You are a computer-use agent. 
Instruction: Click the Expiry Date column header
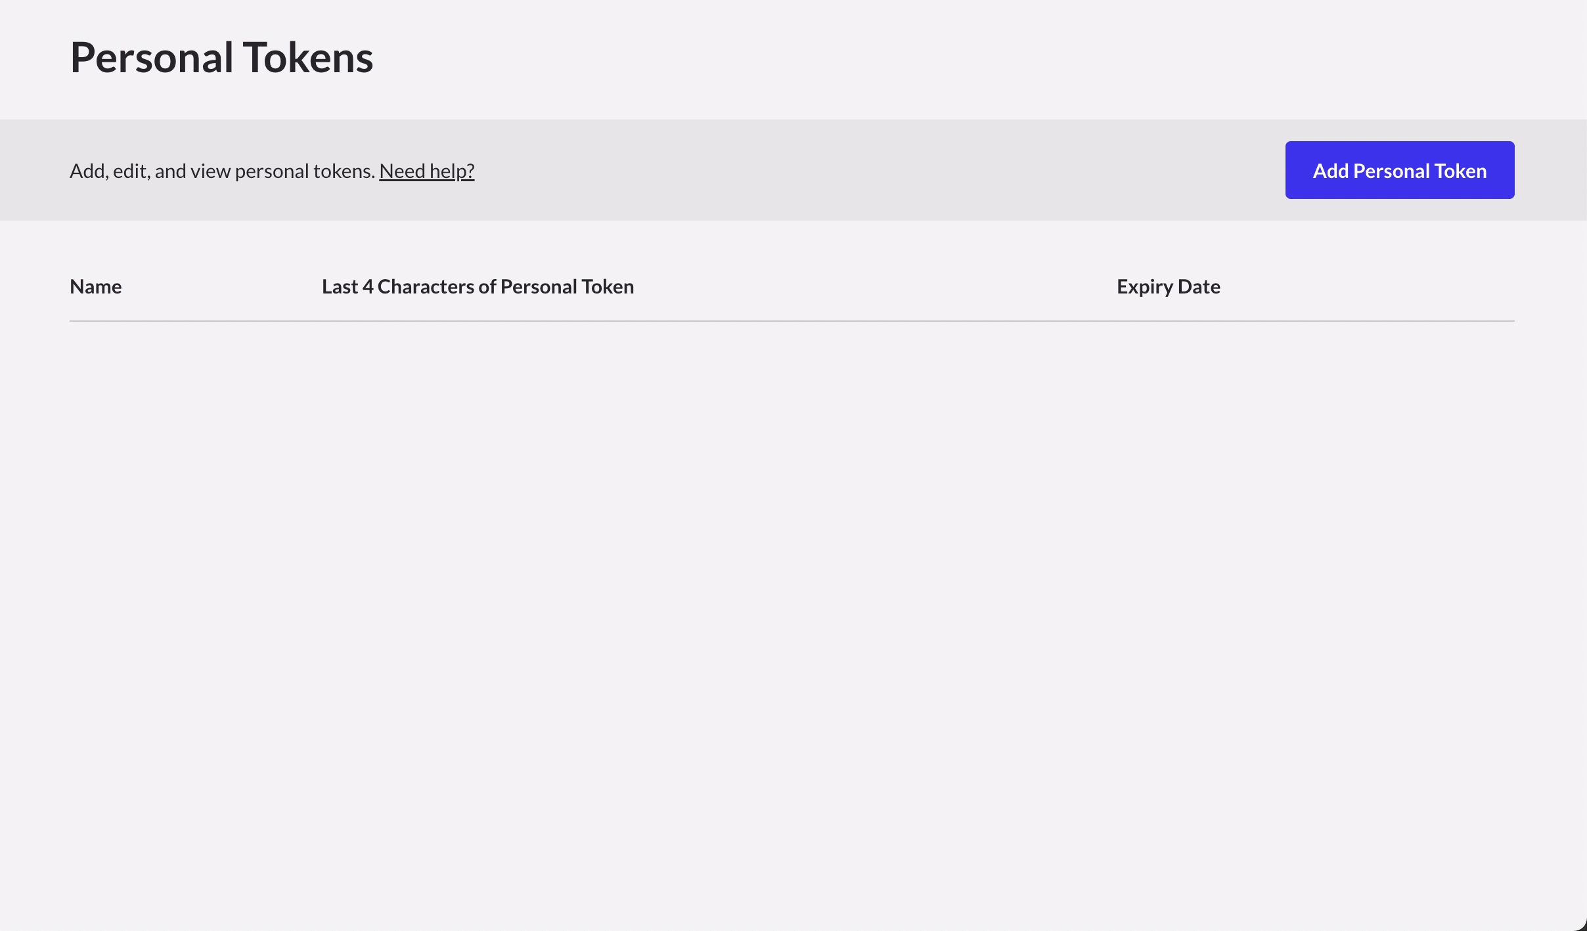(x=1168, y=286)
